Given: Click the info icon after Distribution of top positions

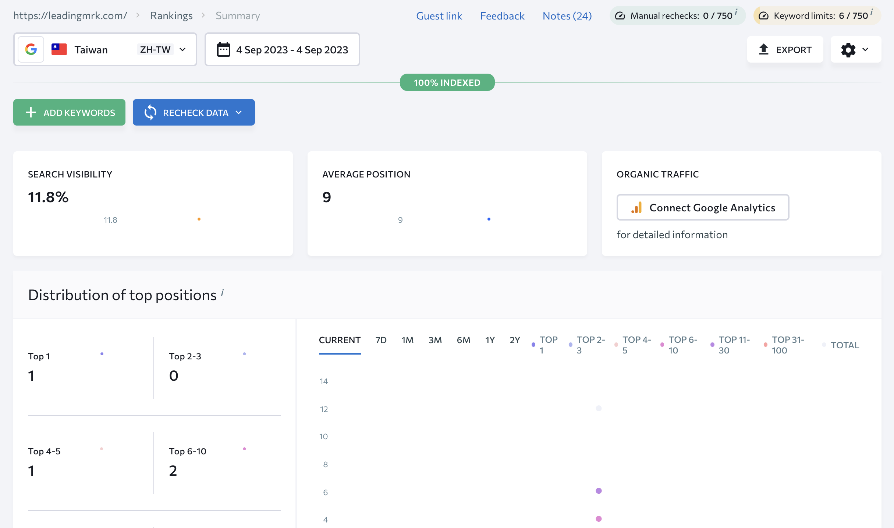Looking at the screenshot, I should pos(222,292).
